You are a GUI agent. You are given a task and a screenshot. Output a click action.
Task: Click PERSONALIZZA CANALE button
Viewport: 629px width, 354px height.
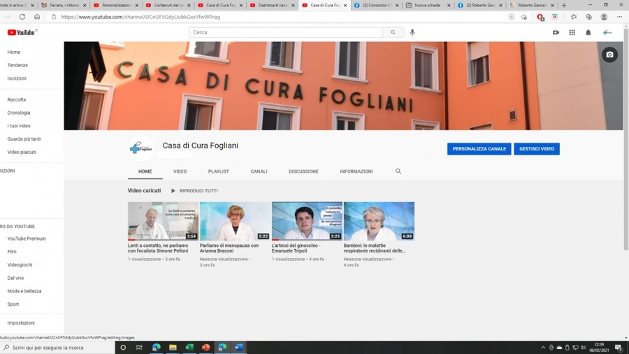[x=479, y=149]
